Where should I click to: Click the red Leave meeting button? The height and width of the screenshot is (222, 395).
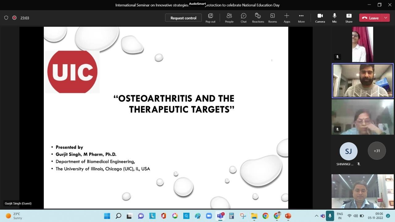pyautogui.click(x=370, y=18)
